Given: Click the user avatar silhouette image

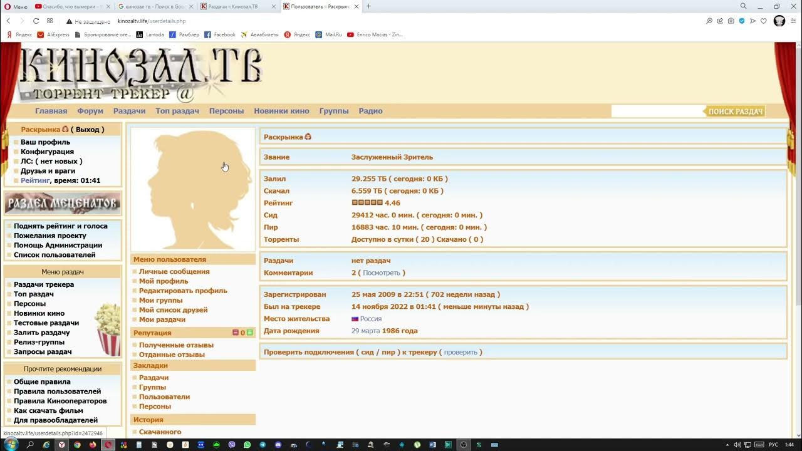Looking at the screenshot, I should click(193, 189).
